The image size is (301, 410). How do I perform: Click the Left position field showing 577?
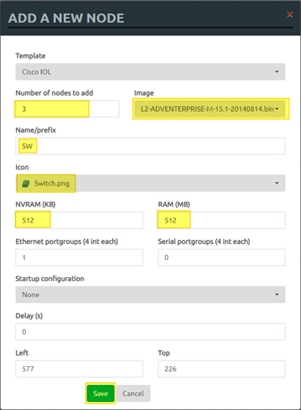coord(79,369)
